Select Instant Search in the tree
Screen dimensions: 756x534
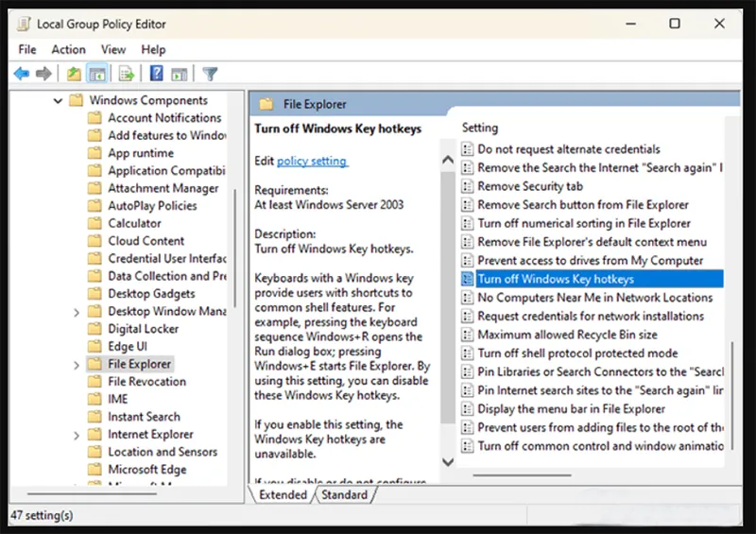[144, 416]
